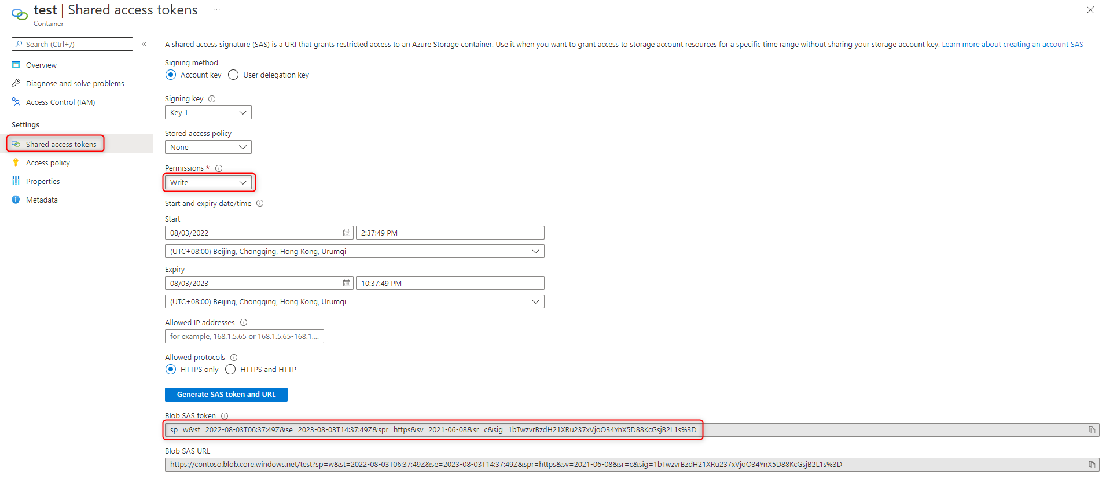Open the Start date calendar picker
The width and height of the screenshot is (1106, 482).
coord(346,233)
